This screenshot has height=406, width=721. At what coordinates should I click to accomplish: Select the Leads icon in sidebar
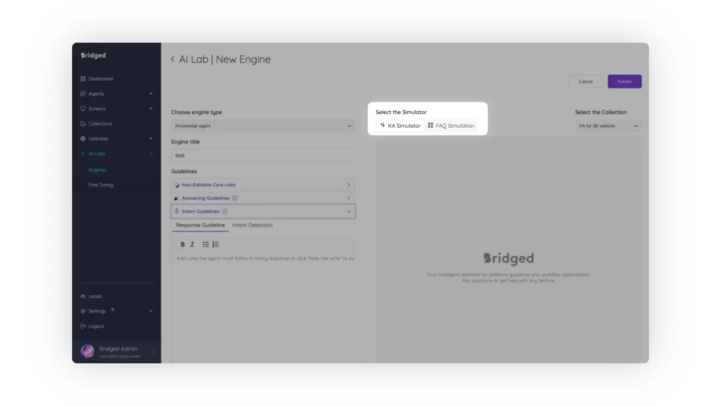(x=83, y=296)
